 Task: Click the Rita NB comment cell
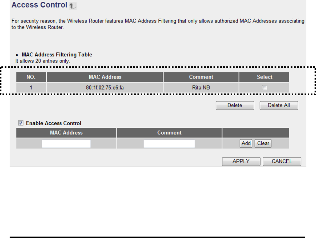pyautogui.click(x=201, y=87)
